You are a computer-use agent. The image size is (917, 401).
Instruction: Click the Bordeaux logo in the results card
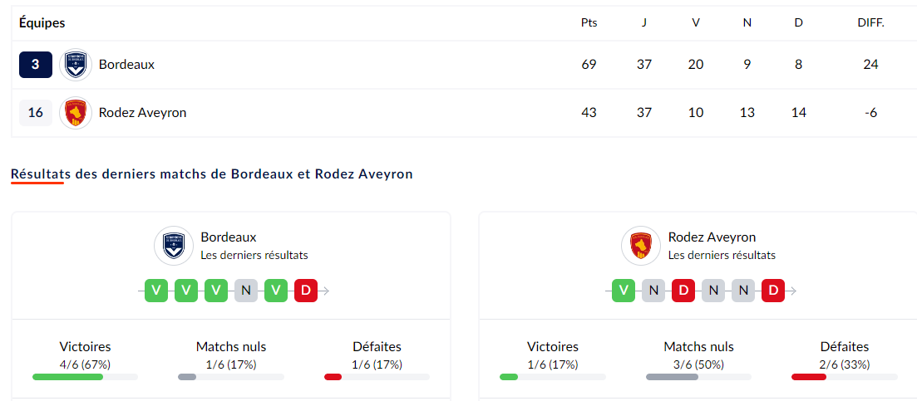click(174, 247)
